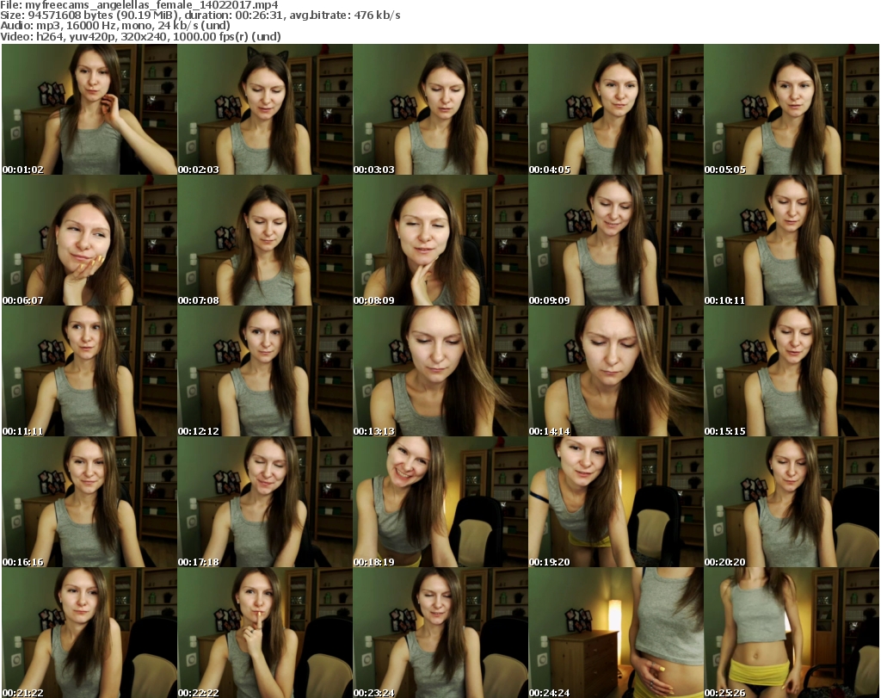Select the thumbnail stamped 00:03:03
This screenshot has width=881, height=698.
point(440,109)
